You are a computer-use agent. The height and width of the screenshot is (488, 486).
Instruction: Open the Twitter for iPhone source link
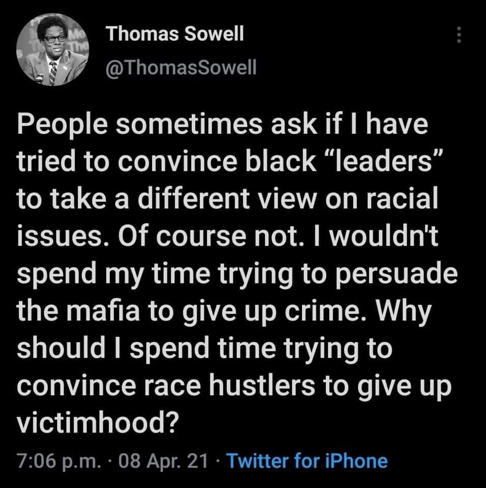(307, 461)
